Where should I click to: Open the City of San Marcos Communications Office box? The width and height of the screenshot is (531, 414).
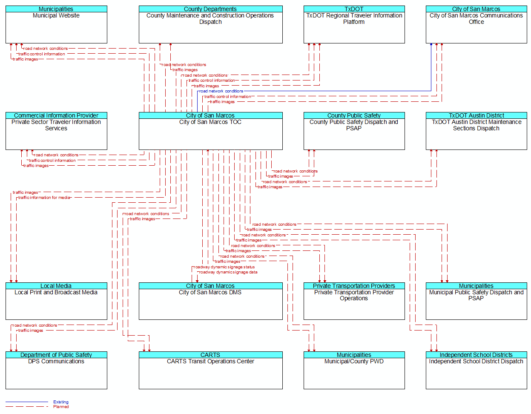pos(476,25)
